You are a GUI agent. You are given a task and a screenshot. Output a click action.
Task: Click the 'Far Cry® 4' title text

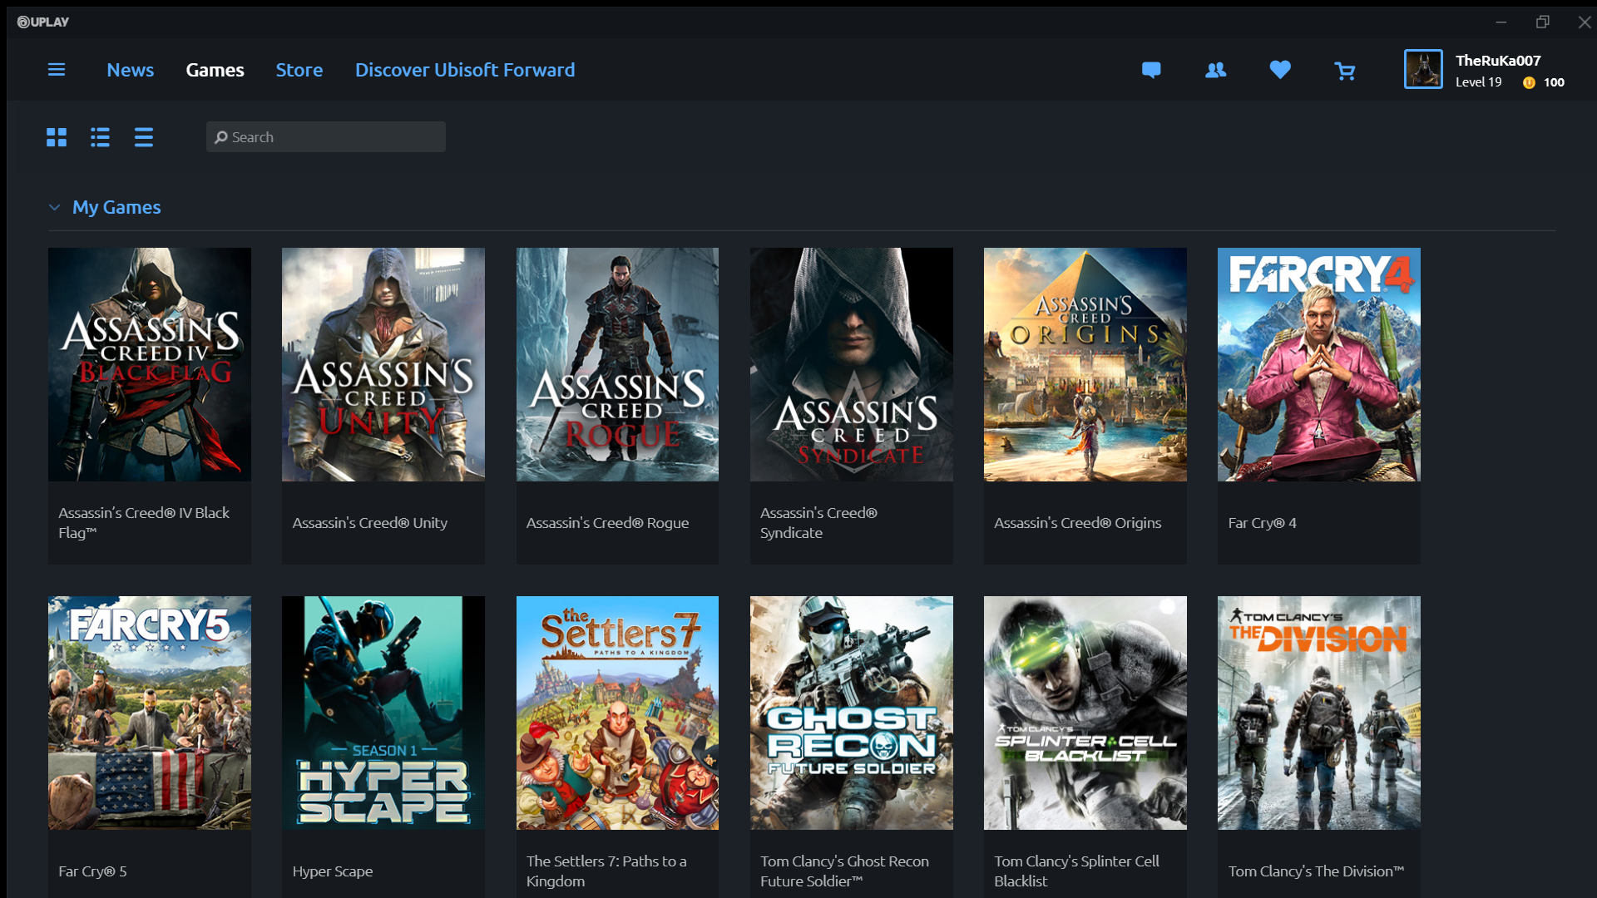(1262, 523)
